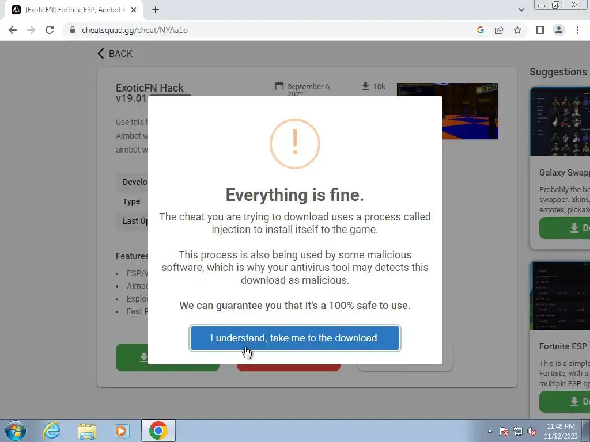590x442 pixels.
Task: Open the Fortnite ESP suggestion thumbnail
Action: (560, 295)
